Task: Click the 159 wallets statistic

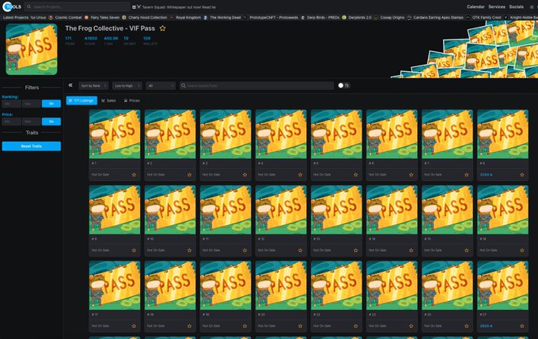Action: click(150, 40)
